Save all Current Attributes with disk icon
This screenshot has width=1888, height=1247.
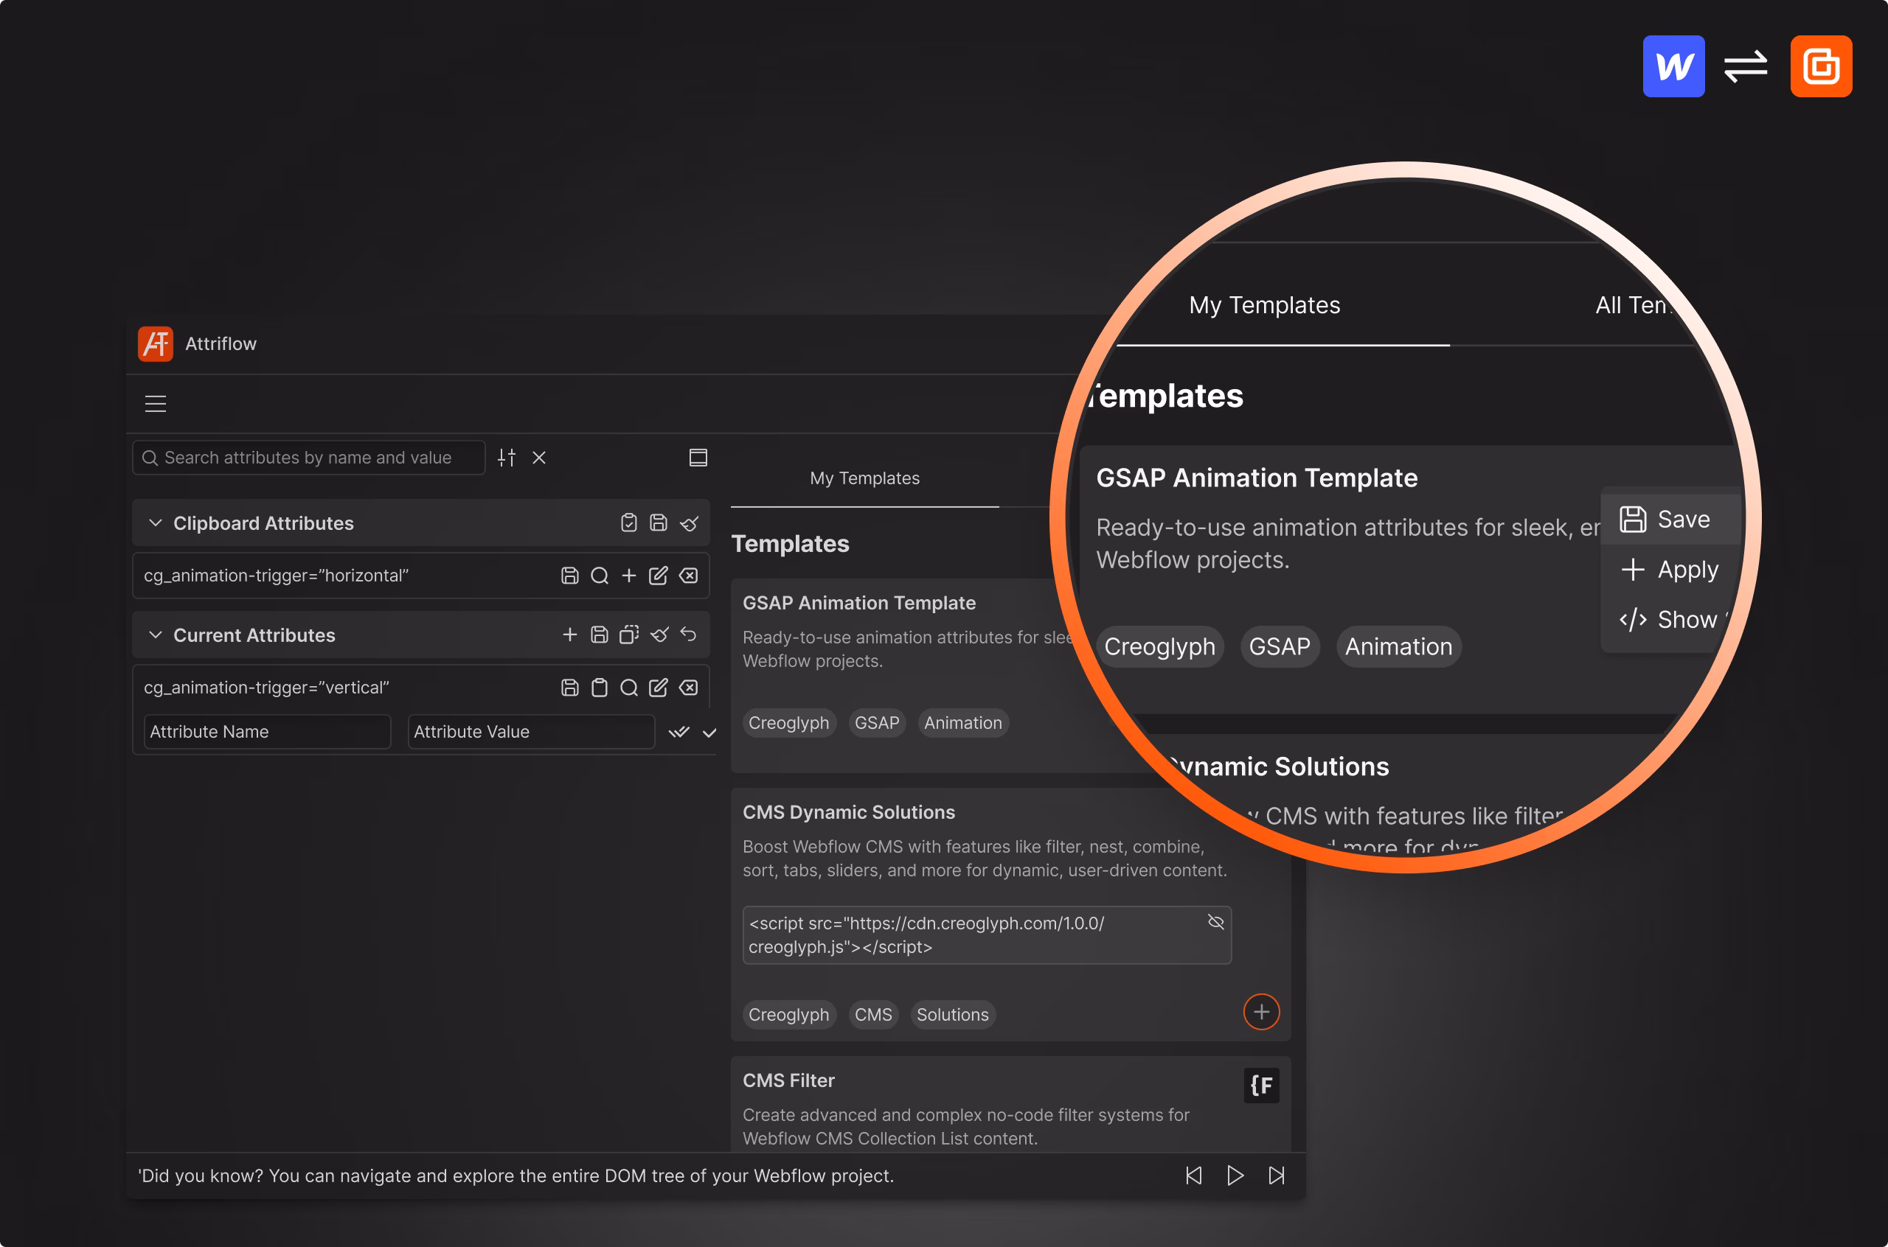[599, 634]
